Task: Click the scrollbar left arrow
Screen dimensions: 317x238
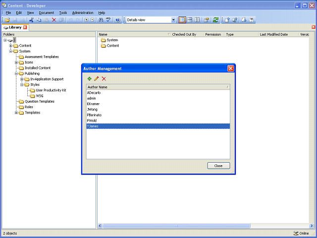Action: pos(100,226)
